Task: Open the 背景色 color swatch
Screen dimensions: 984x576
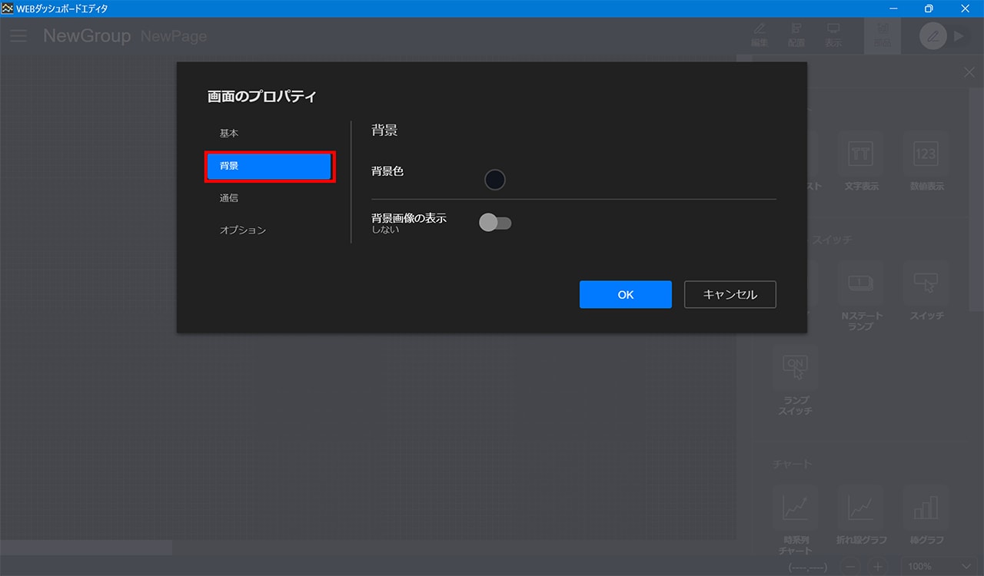Action: [x=495, y=180]
